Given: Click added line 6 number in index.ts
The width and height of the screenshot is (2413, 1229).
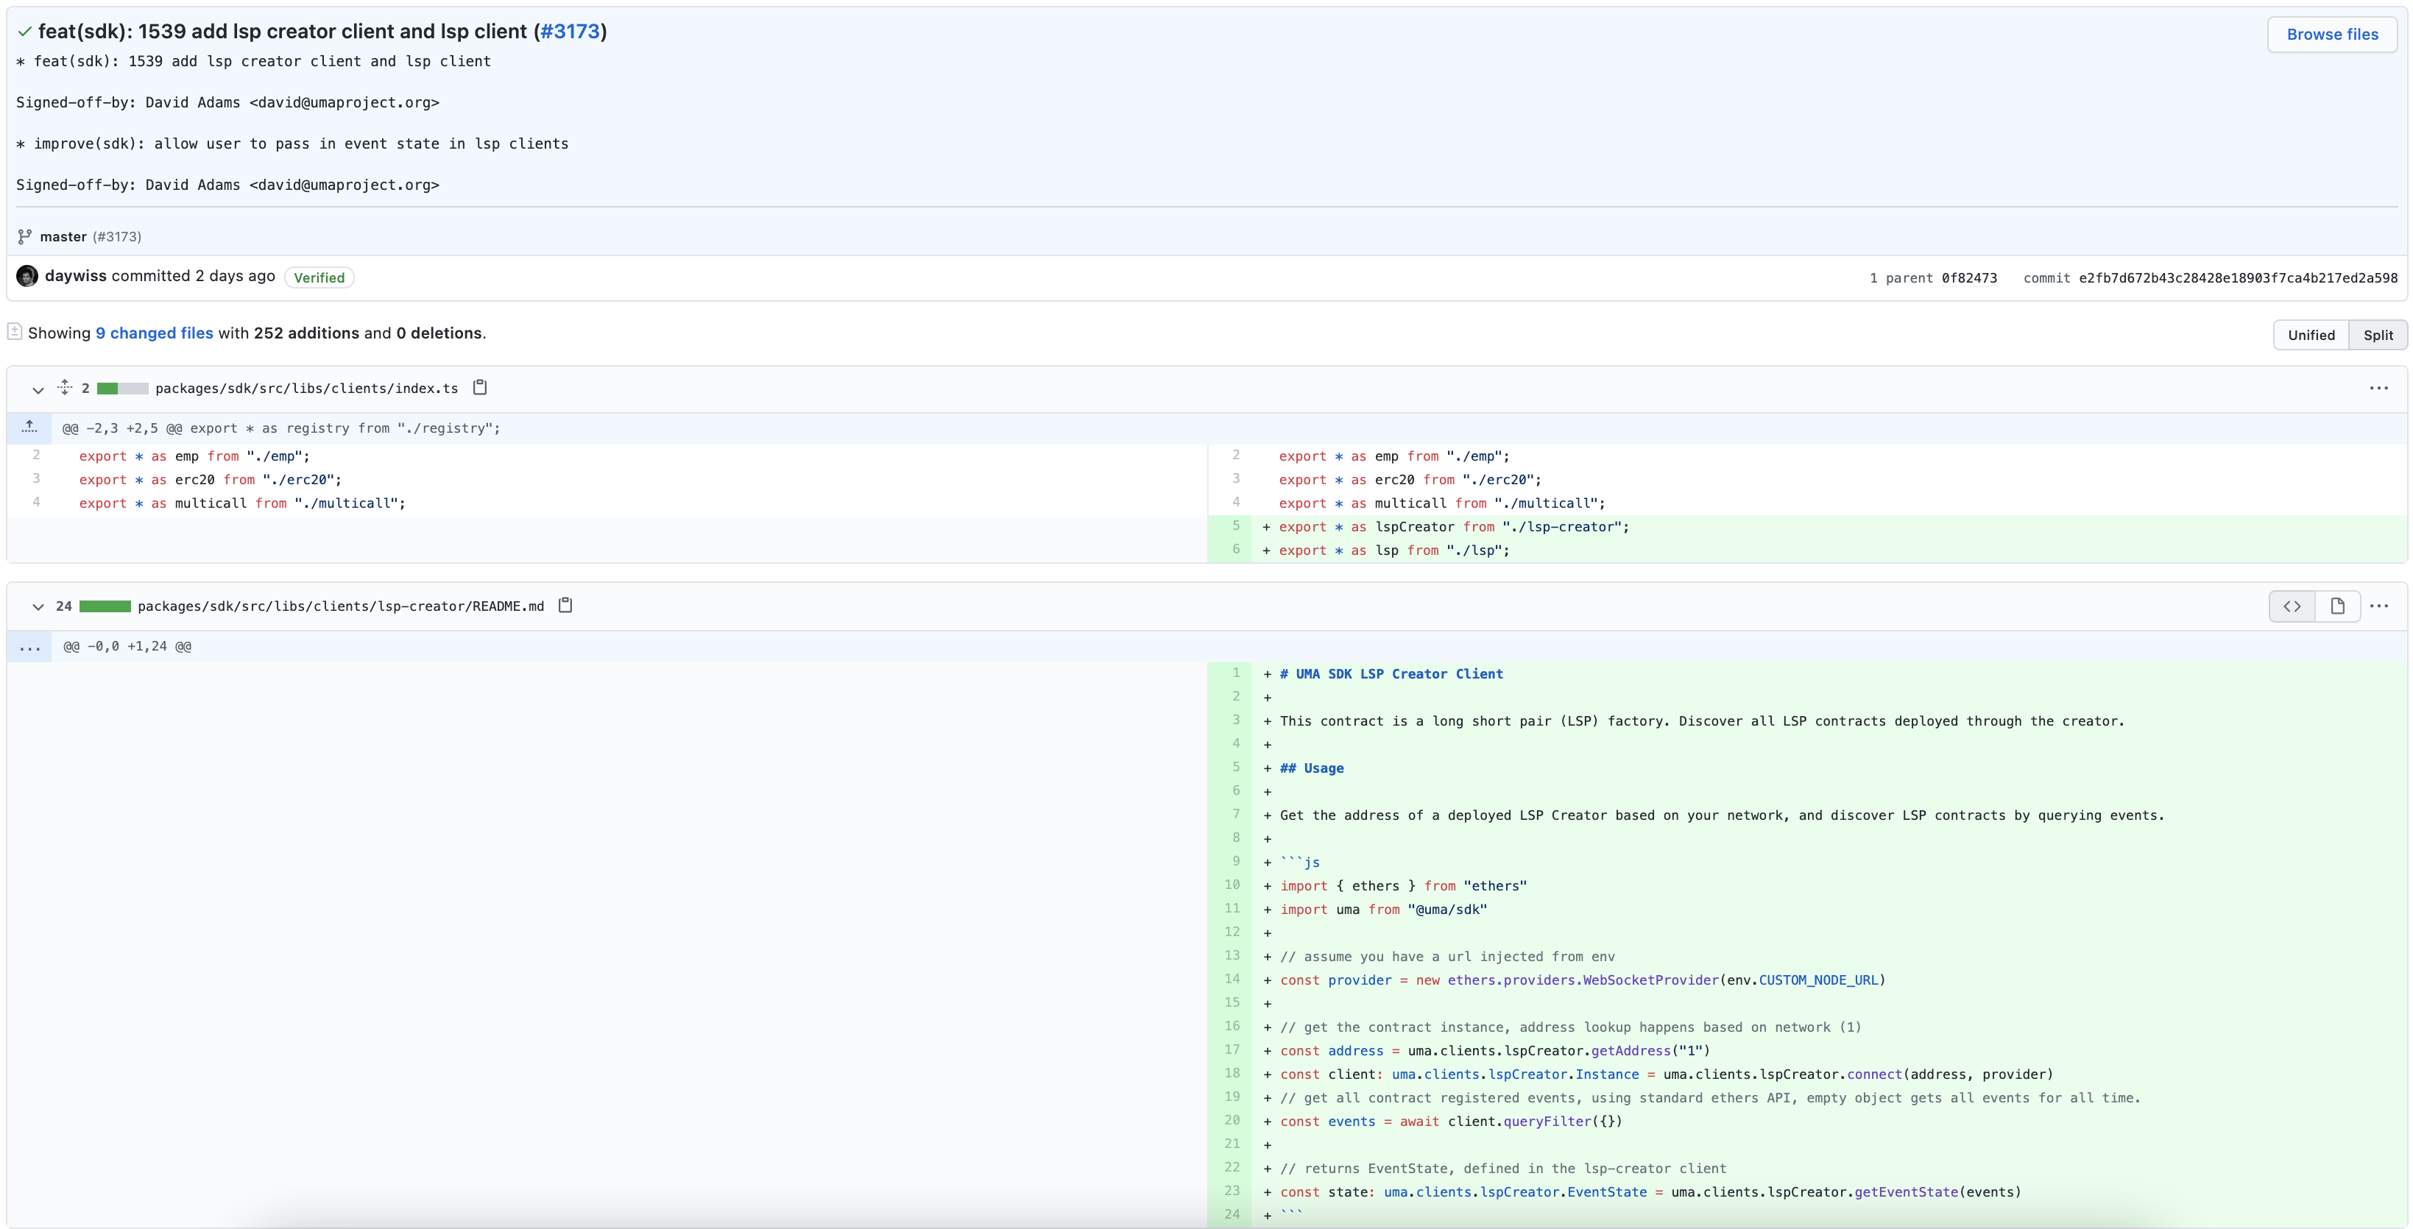Looking at the screenshot, I should click(x=1229, y=550).
